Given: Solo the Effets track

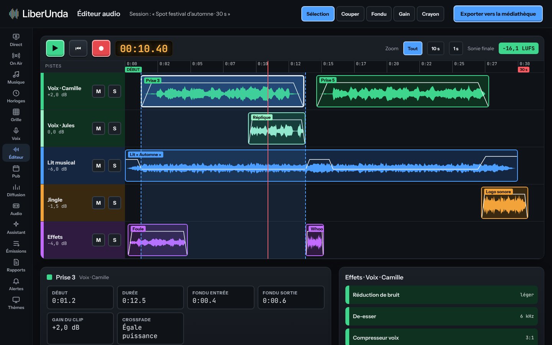Looking at the screenshot, I should click(x=115, y=240).
